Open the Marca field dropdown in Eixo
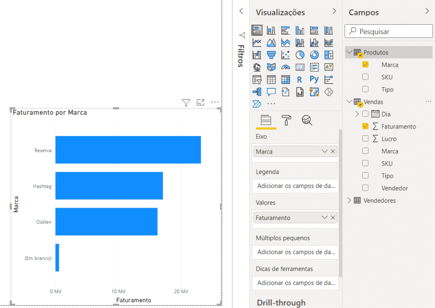435x308 pixels. pyautogui.click(x=325, y=151)
